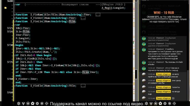Click line number 3726 in the gutter
The image size is (190, 106).
[10, 32]
